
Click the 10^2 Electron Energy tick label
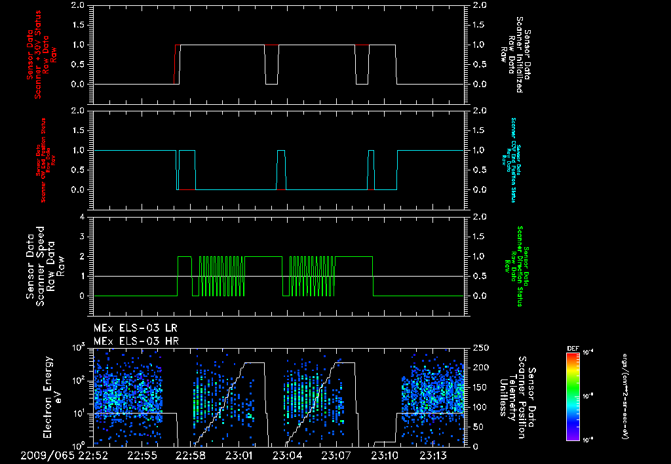click(79, 381)
